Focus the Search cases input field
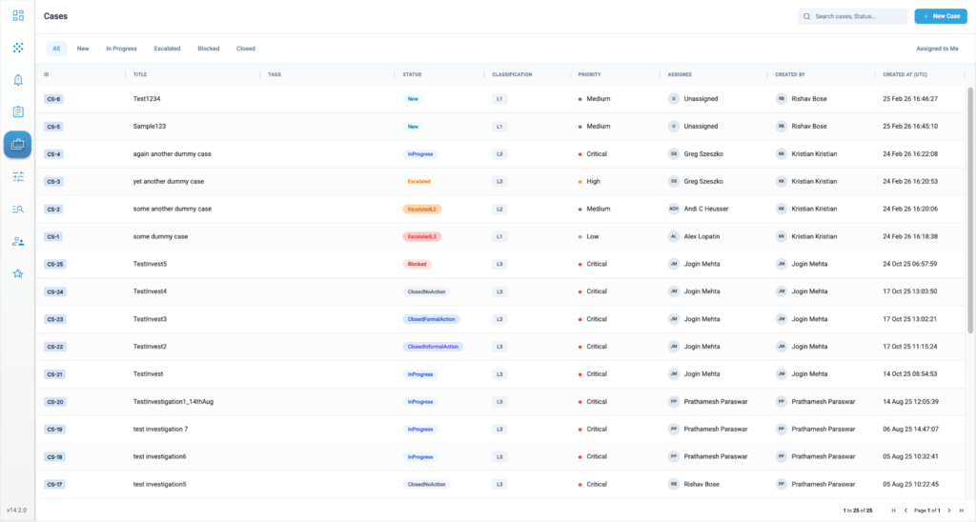The width and height of the screenshot is (976, 522). 853,16
